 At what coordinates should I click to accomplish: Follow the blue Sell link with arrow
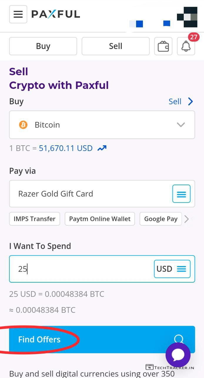coord(180,102)
